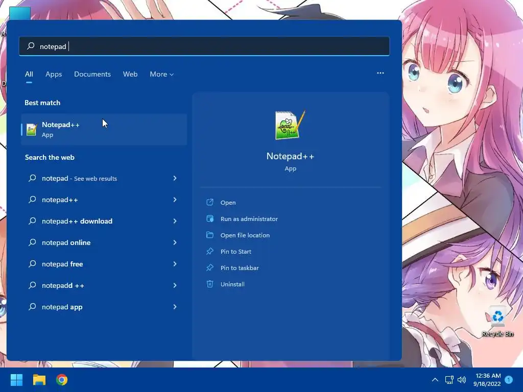523x392 pixels.
Task: Choose Uninstall for Notepad++
Action: pyautogui.click(x=232, y=284)
